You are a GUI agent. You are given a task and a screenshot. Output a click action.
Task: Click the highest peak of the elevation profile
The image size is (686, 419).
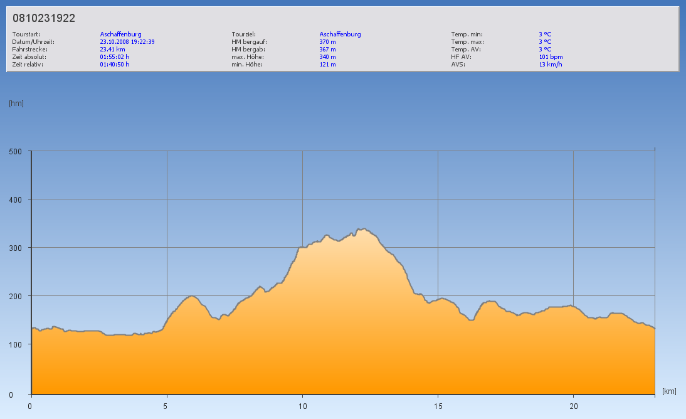[x=363, y=229]
